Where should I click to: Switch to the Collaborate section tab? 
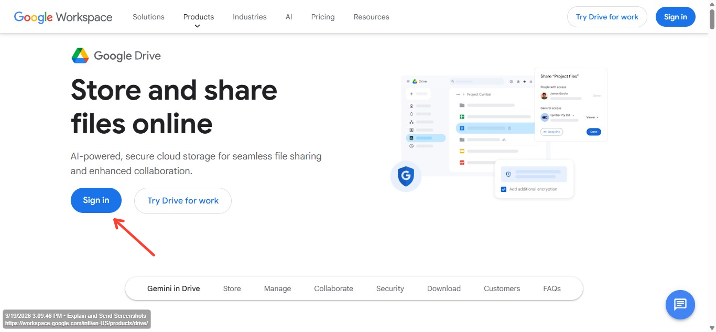333,288
